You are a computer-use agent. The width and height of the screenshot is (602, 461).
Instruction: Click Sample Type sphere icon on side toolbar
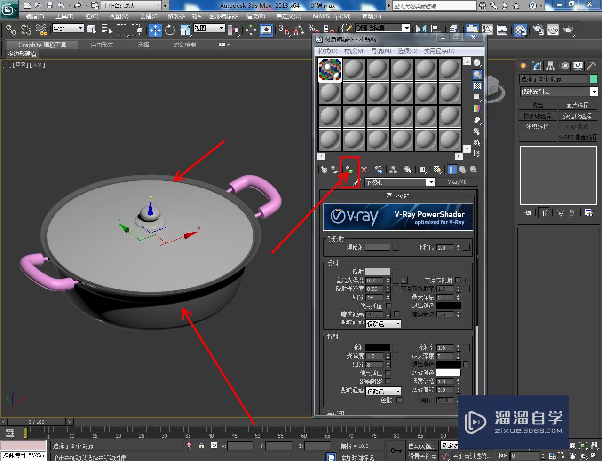(477, 63)
